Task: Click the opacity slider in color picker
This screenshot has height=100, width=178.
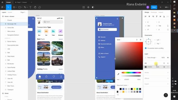Action: point(131,76)
